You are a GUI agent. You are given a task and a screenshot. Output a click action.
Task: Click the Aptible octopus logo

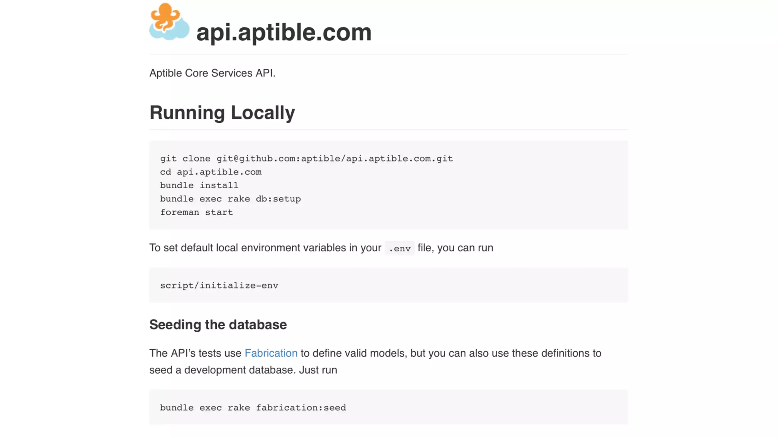tap(169, 22)
